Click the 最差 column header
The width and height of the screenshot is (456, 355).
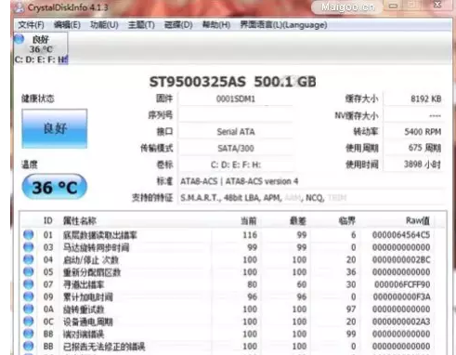(298, 220)
